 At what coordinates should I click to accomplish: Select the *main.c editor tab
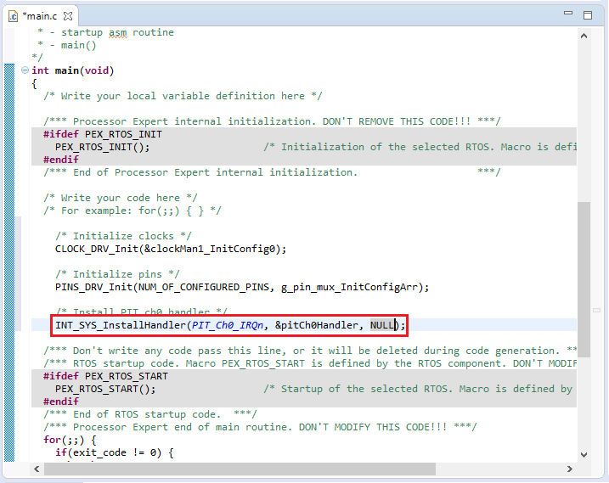coord(40,16)
